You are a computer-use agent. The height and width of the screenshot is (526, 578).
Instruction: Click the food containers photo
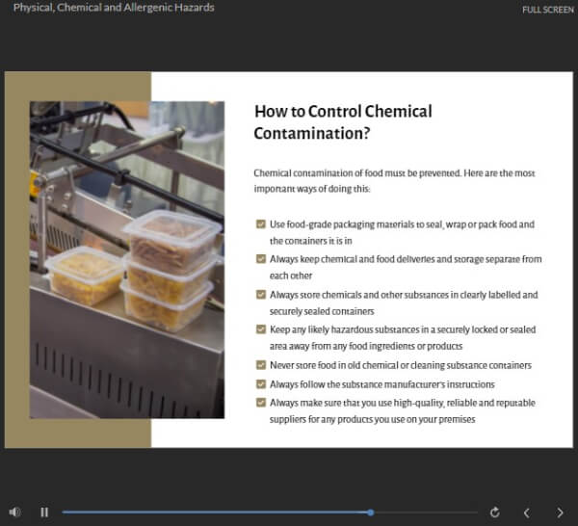coord(127,260)
